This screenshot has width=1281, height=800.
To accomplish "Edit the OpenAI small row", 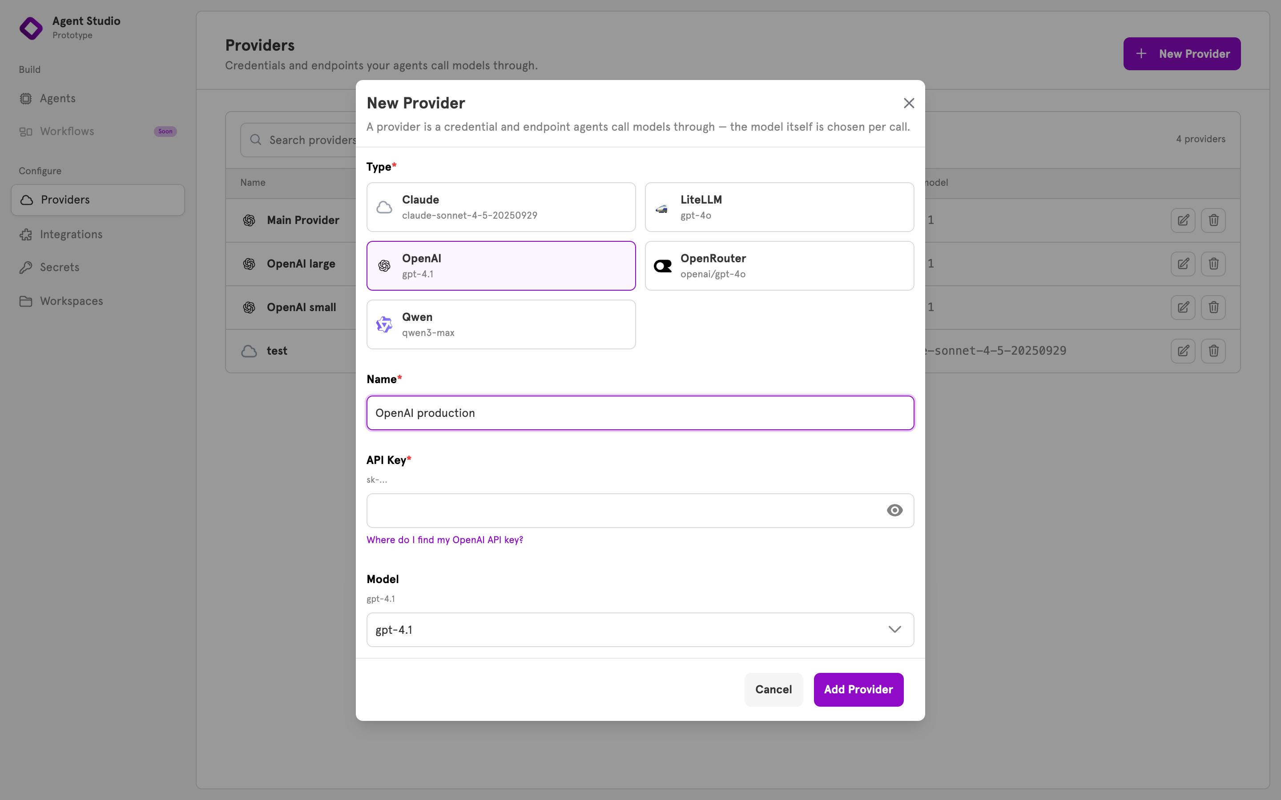I will 1183,308.
